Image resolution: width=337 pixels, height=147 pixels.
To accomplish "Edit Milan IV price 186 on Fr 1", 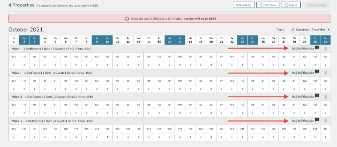I will 14,129.
